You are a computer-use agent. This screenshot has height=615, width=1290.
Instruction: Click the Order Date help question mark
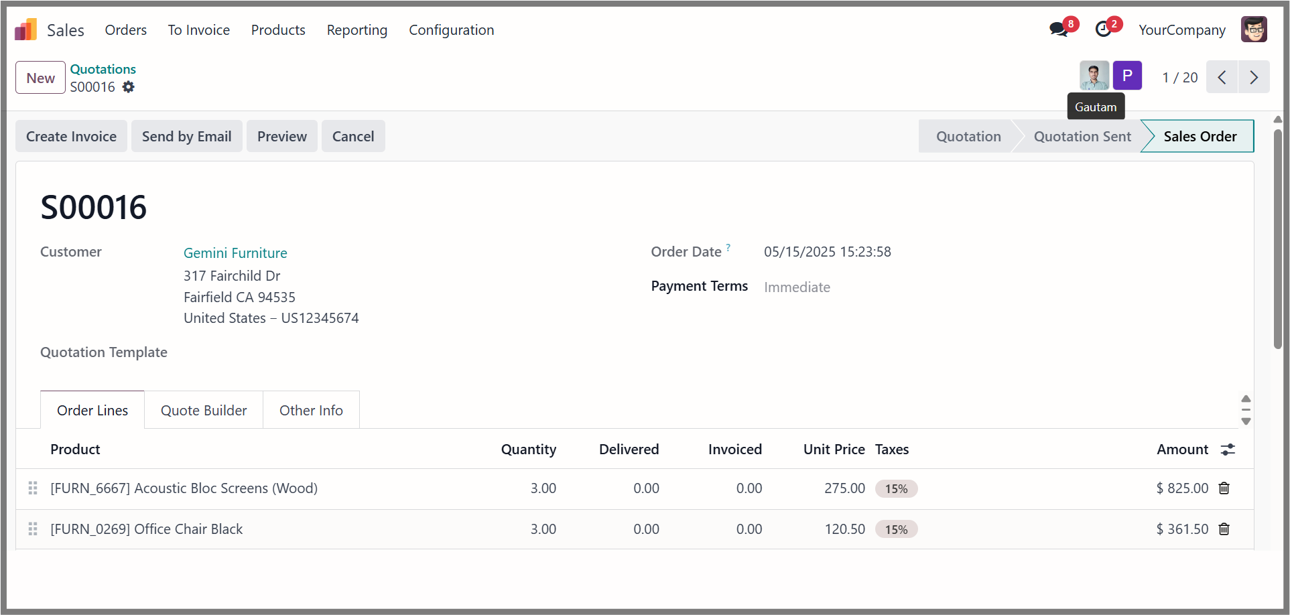[x=728, y=247]
